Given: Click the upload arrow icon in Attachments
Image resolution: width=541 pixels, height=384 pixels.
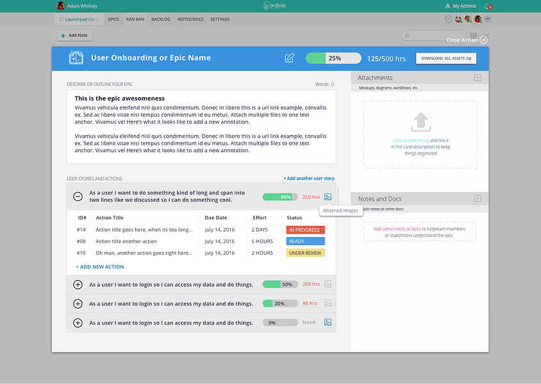Looking at the screenshot, I should pos(420,122).
